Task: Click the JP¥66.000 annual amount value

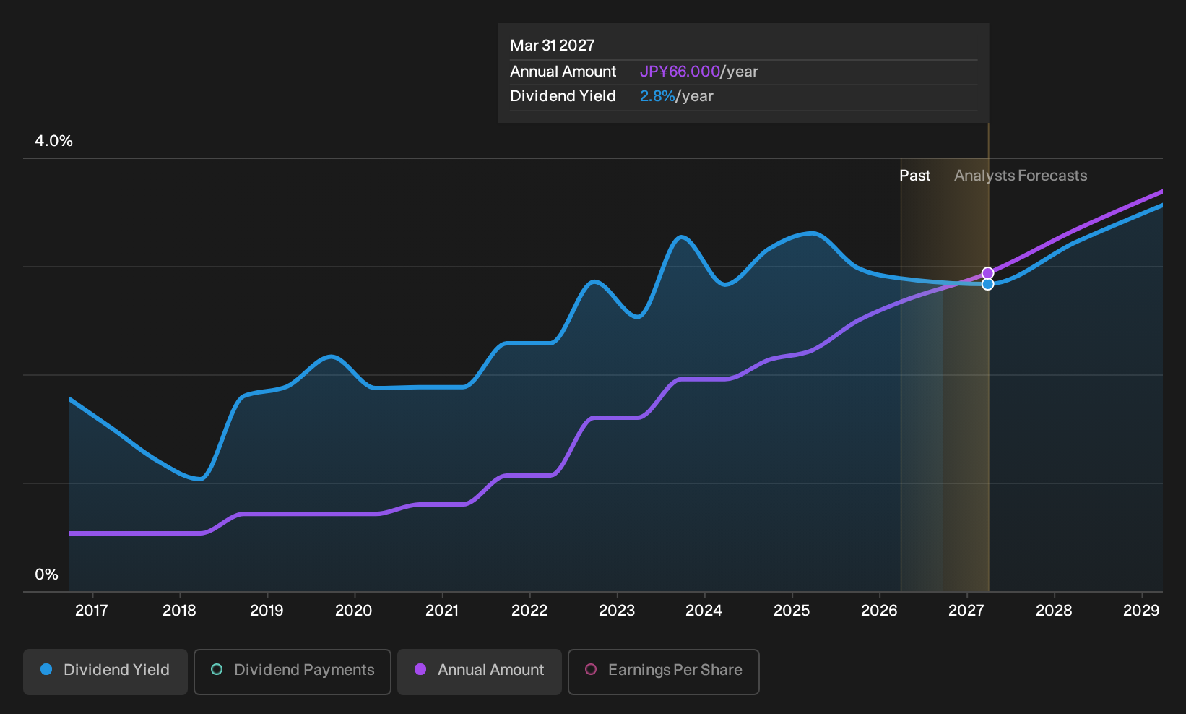Action: pos(680,72)
